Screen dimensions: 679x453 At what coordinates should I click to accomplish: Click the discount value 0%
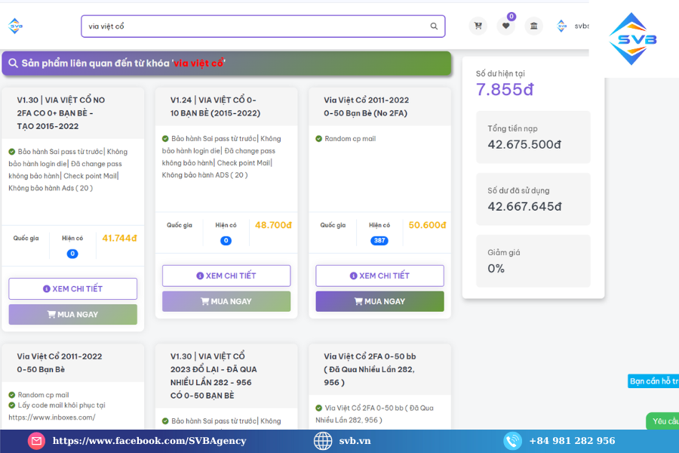[x=496, y=268]
